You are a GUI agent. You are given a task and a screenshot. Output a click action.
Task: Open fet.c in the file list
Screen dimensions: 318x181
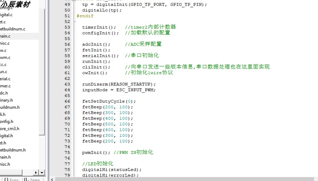tap(3, 22)
